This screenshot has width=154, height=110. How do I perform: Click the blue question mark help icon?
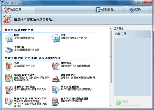tap(132, 10)
